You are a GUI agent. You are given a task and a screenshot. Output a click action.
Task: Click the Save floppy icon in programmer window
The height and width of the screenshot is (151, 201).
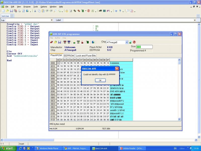(60, 42)
